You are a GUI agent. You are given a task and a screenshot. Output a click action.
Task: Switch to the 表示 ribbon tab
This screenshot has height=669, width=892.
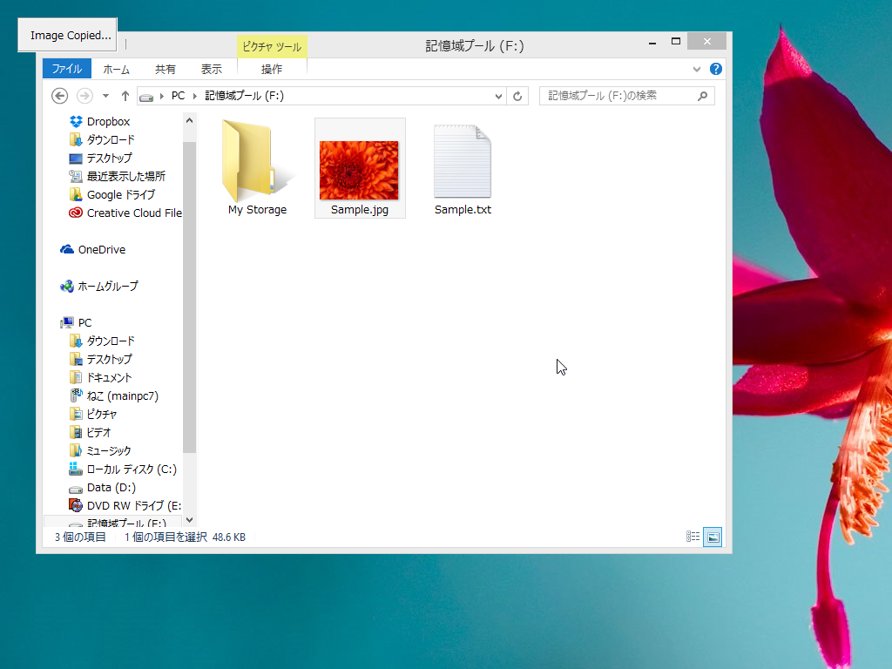point(213,69)
